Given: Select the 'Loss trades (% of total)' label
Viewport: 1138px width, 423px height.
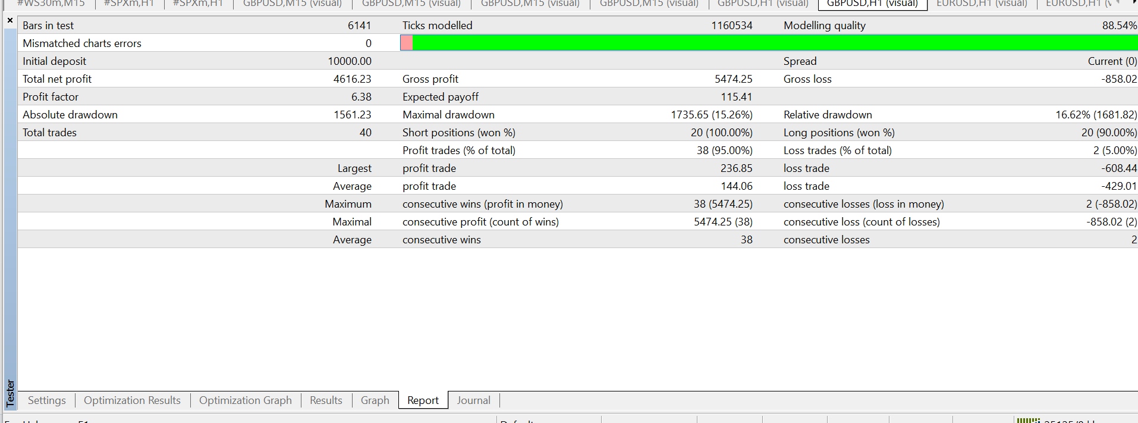Looking at the screenshot, I should tap(838, 151).
